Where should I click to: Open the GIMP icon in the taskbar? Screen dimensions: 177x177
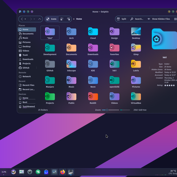pos(13,172)
